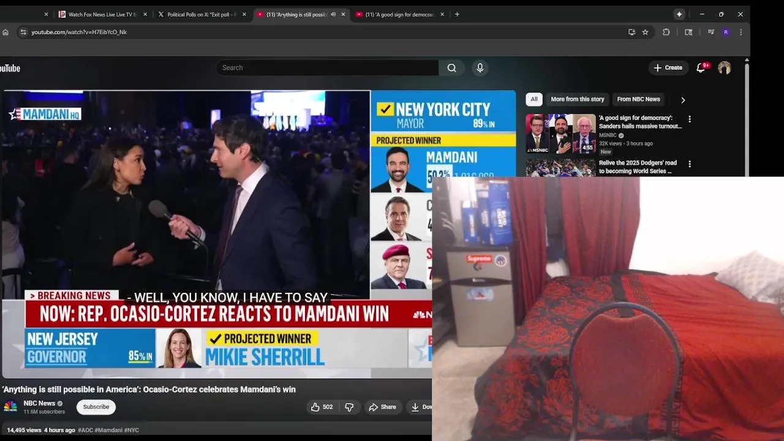Focus the YouTube search field
This screenshot has height=441, width=784.
(327, 68)
